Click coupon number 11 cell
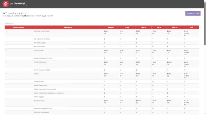Screen dimensions: 206x115 tap(19, 76)
